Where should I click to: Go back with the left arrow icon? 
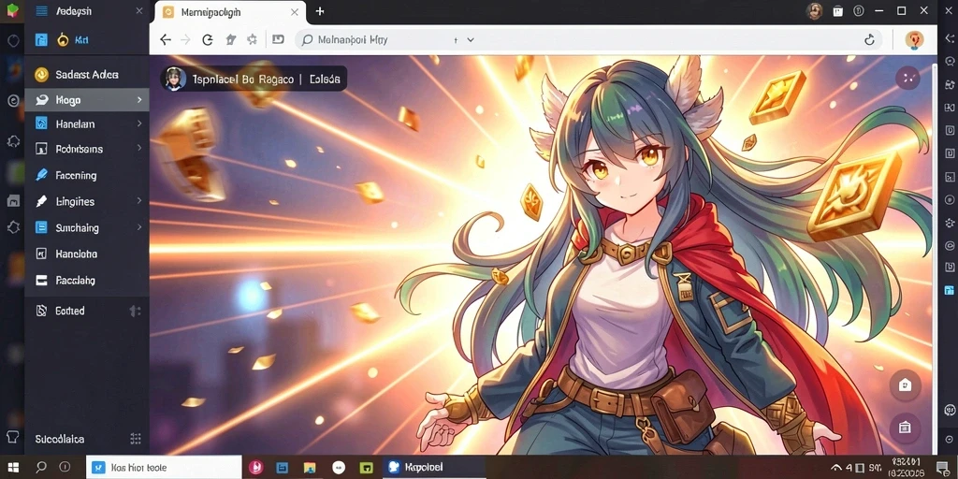(x=166, y=39)
